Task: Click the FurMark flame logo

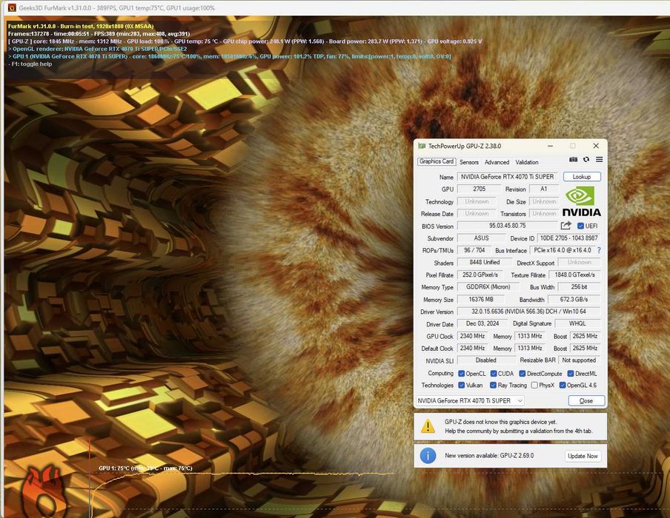Action: (43, 492)
